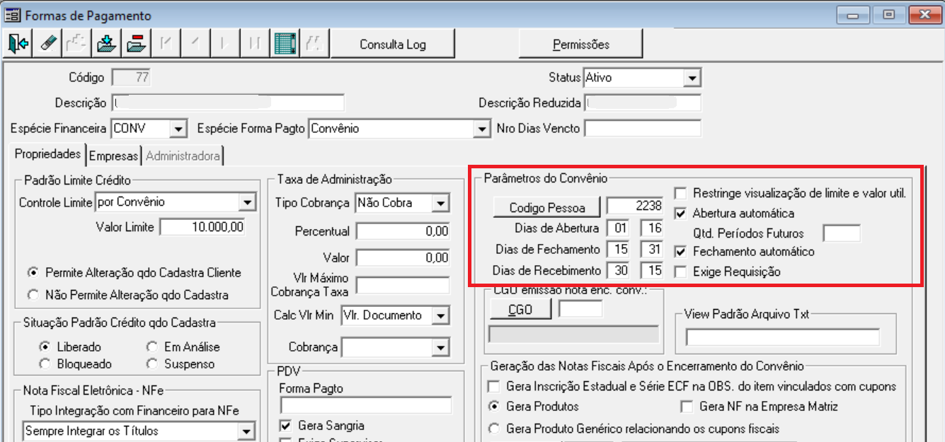Expand the Espécie Forma Pagto Convênio dropdown
This screenshot has height=442, width=945.
482,129
